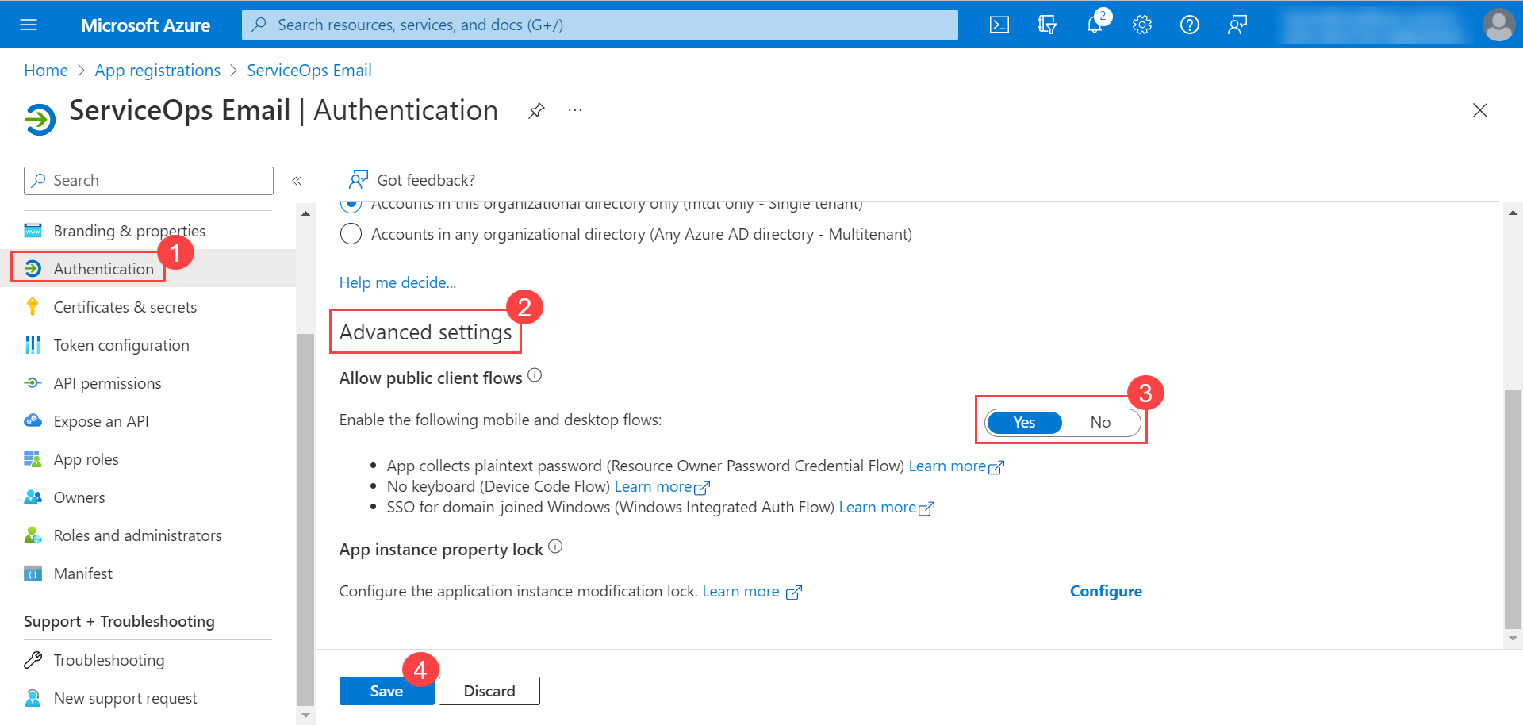Focus the global search resources field

click(600, 25)
